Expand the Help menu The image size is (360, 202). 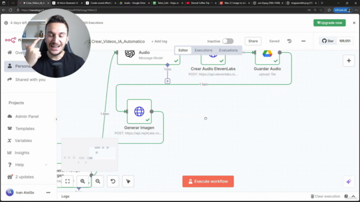pos(28,164)
